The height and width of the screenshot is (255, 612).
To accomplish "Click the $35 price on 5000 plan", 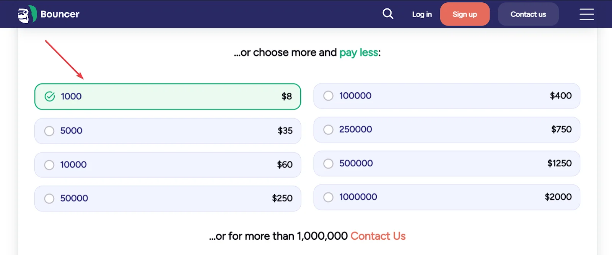I will coord(285,131).
